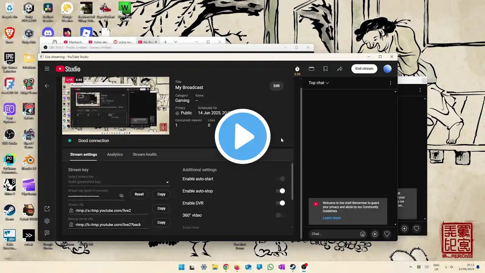Open the OBS Studio desktop shortcut
This screenshot has width=485, height=273.
(9, 137)
